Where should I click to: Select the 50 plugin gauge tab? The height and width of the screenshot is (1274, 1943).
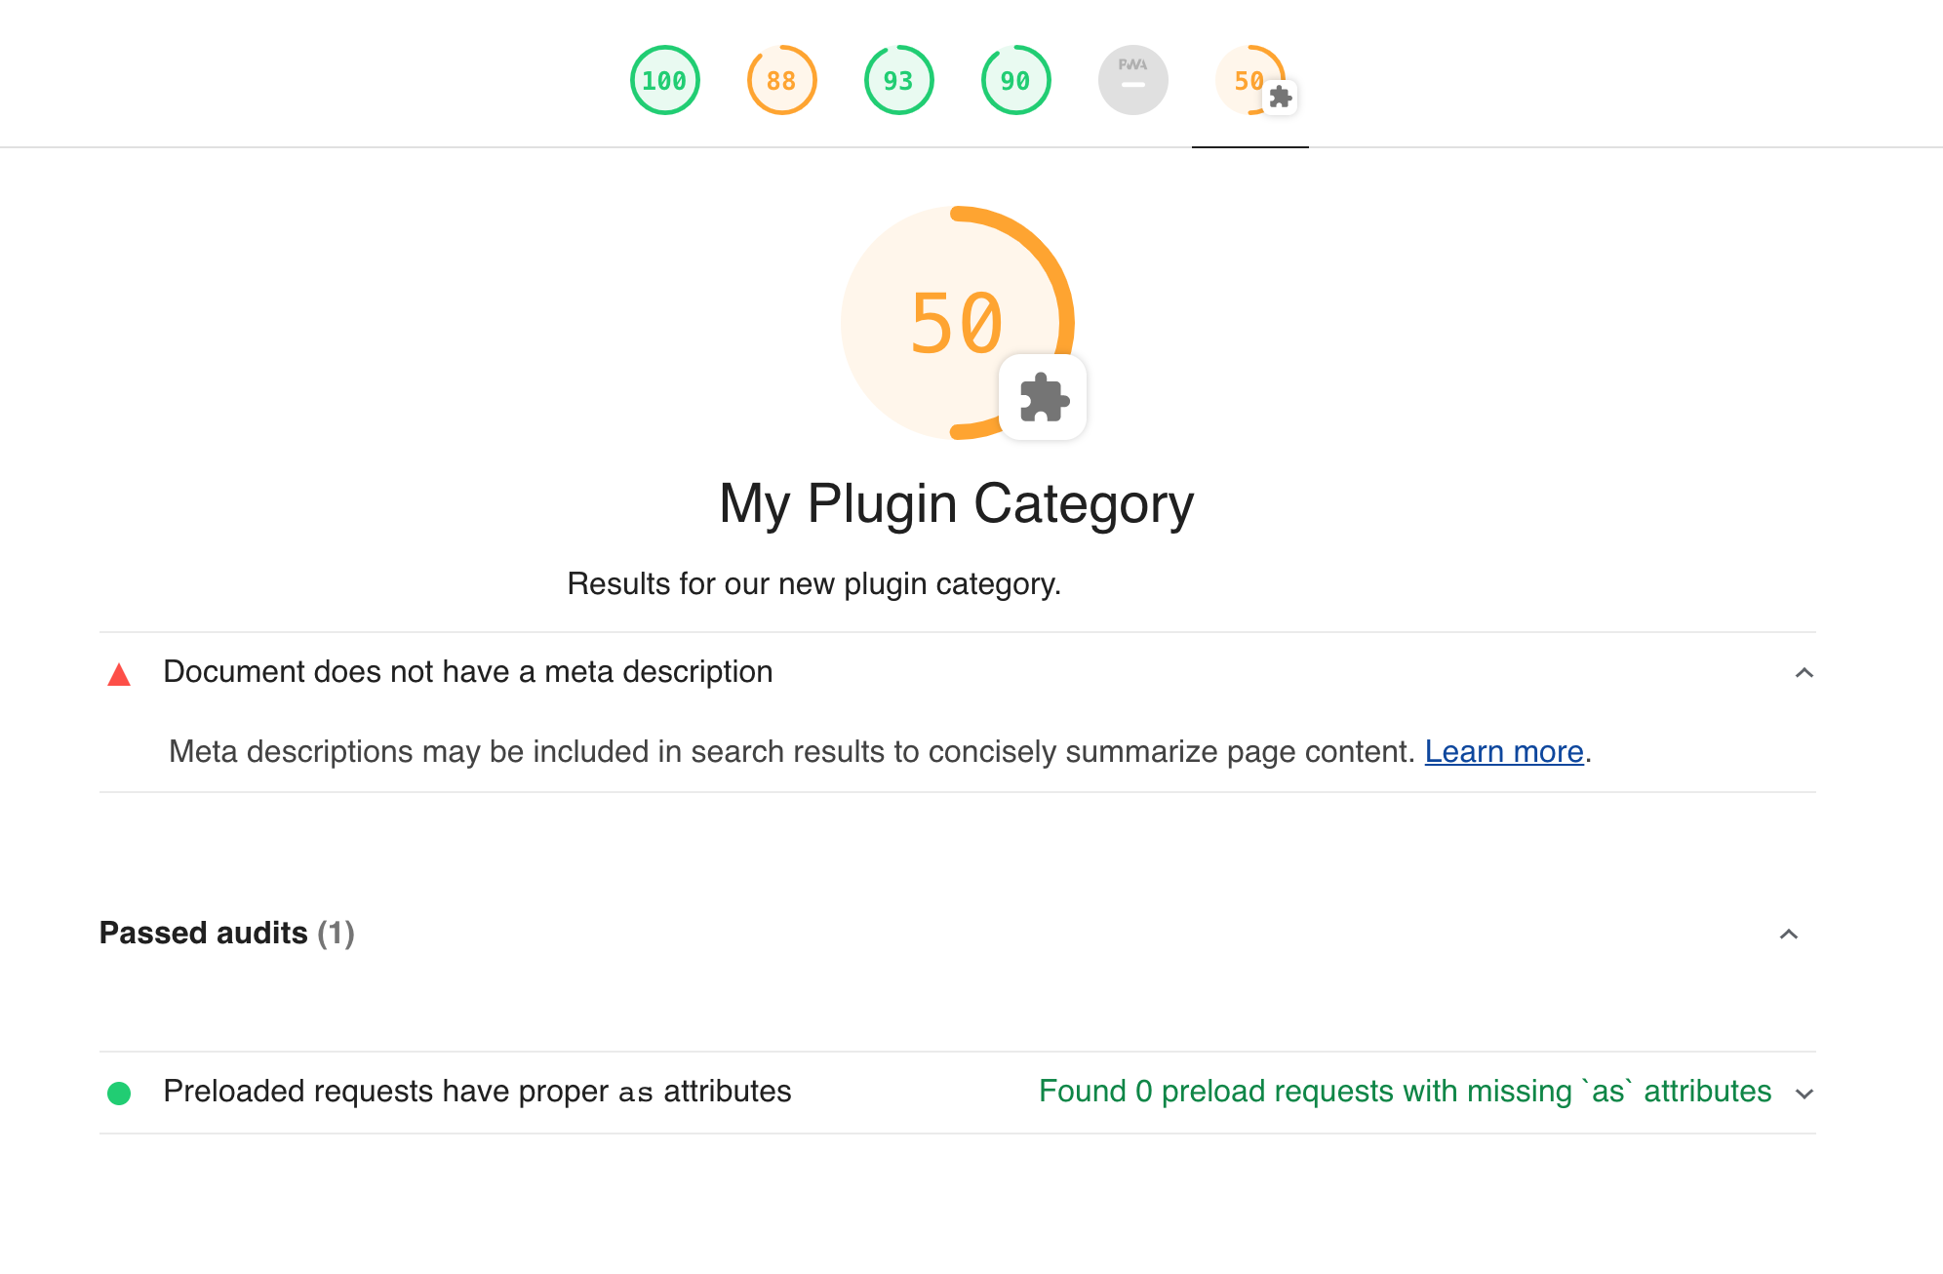coord(1249,80)
